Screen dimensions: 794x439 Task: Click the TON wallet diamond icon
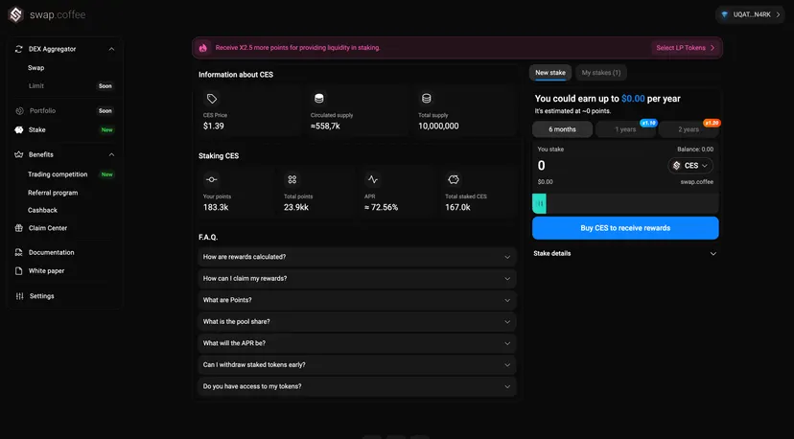[x=725, y=14]
